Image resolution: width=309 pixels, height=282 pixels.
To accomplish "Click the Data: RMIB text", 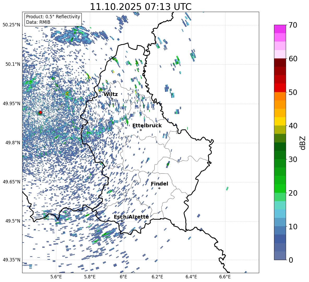I will pos(38,22).
